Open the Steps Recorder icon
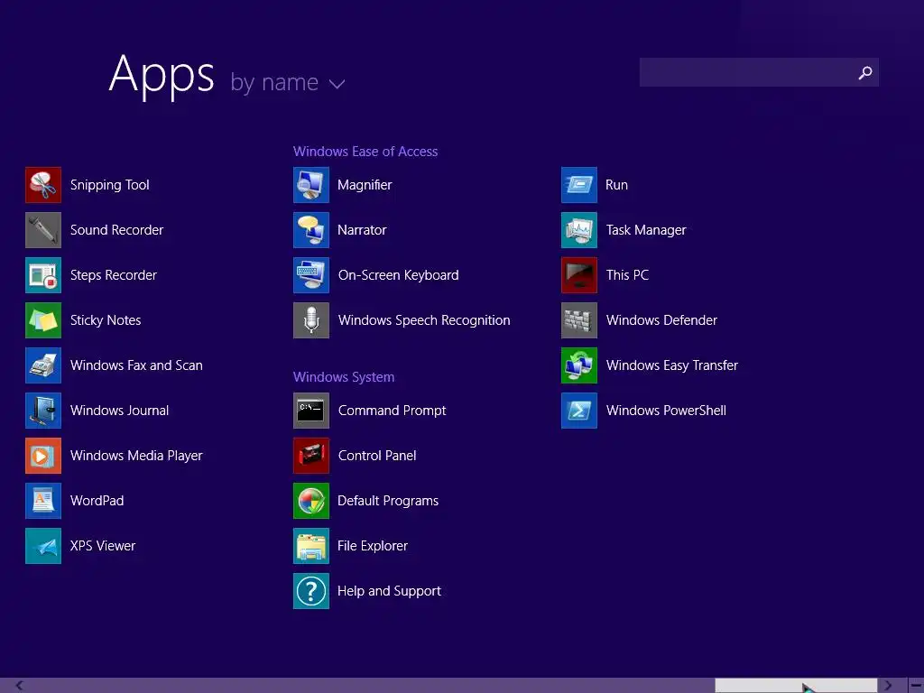This screenshot has height=693, width=924. coord(43,275)
